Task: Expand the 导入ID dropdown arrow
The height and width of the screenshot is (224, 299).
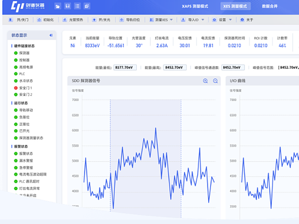Action: pos(203,20)
